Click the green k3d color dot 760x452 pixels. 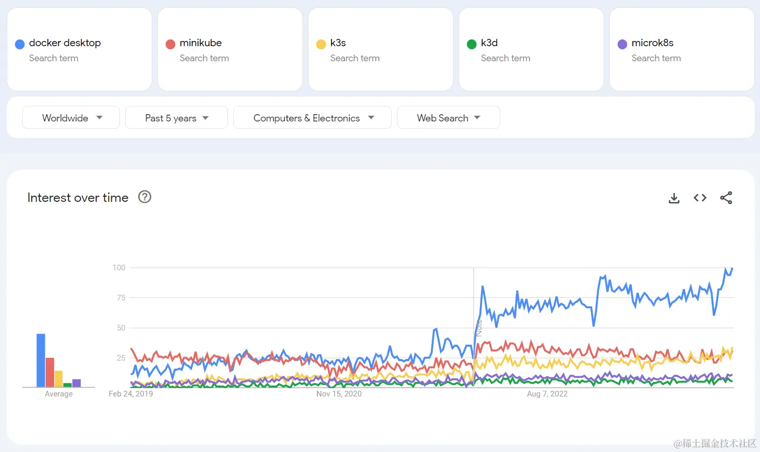click(472, 44)
